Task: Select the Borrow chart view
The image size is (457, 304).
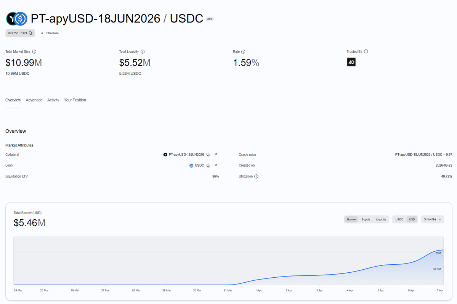Action: tap(351, 219)
